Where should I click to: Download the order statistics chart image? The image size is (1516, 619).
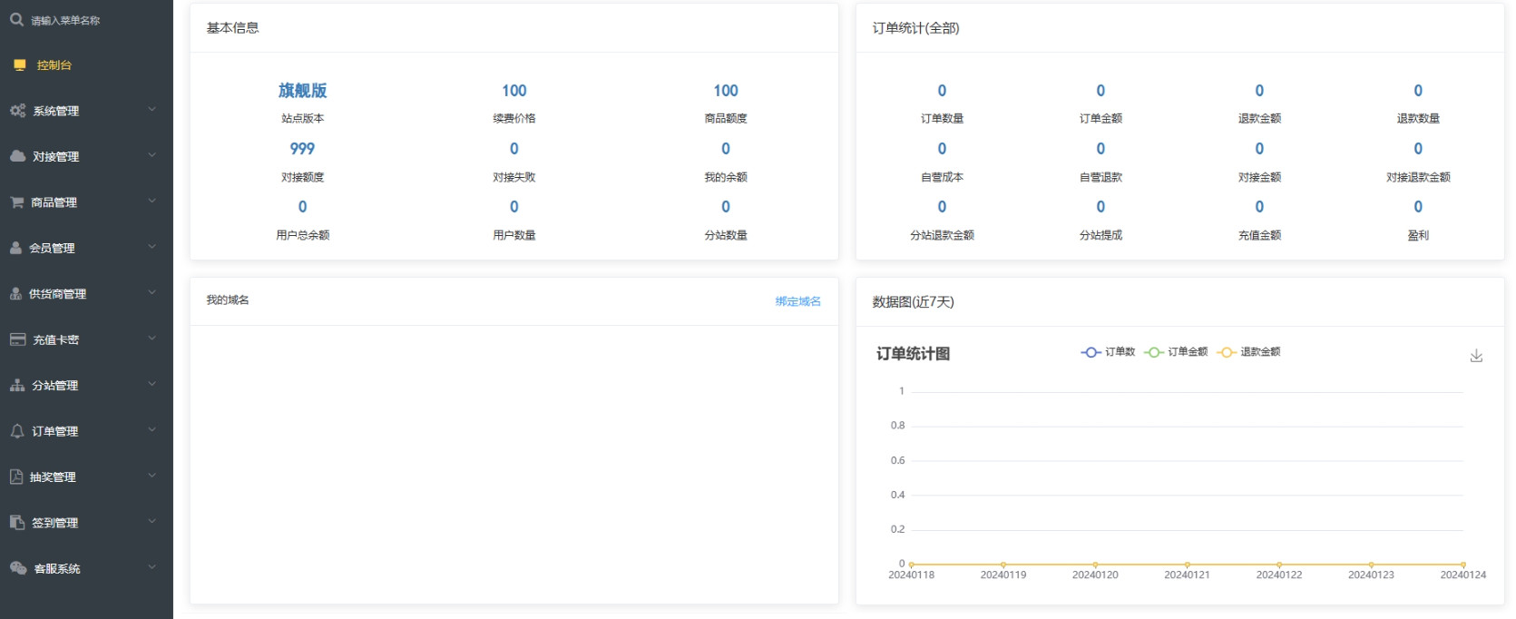pyautogui.click(x=1476, y=356)
